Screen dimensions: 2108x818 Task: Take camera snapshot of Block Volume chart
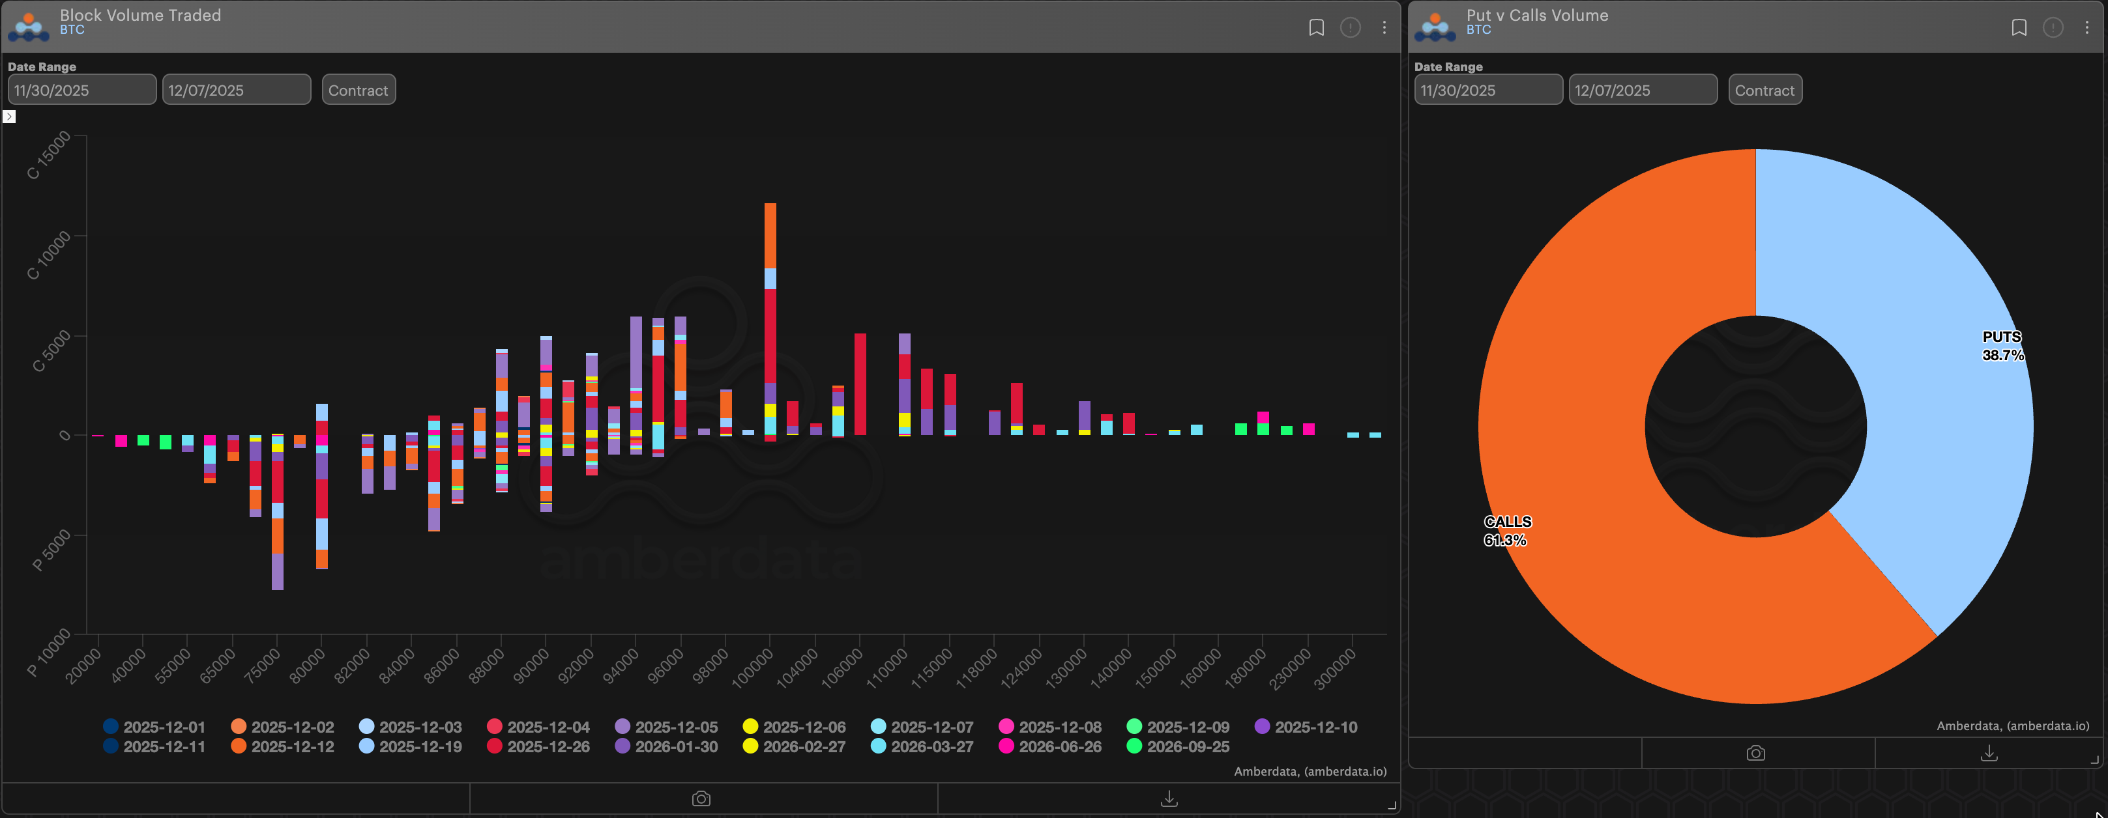click(x=701, y=798)
